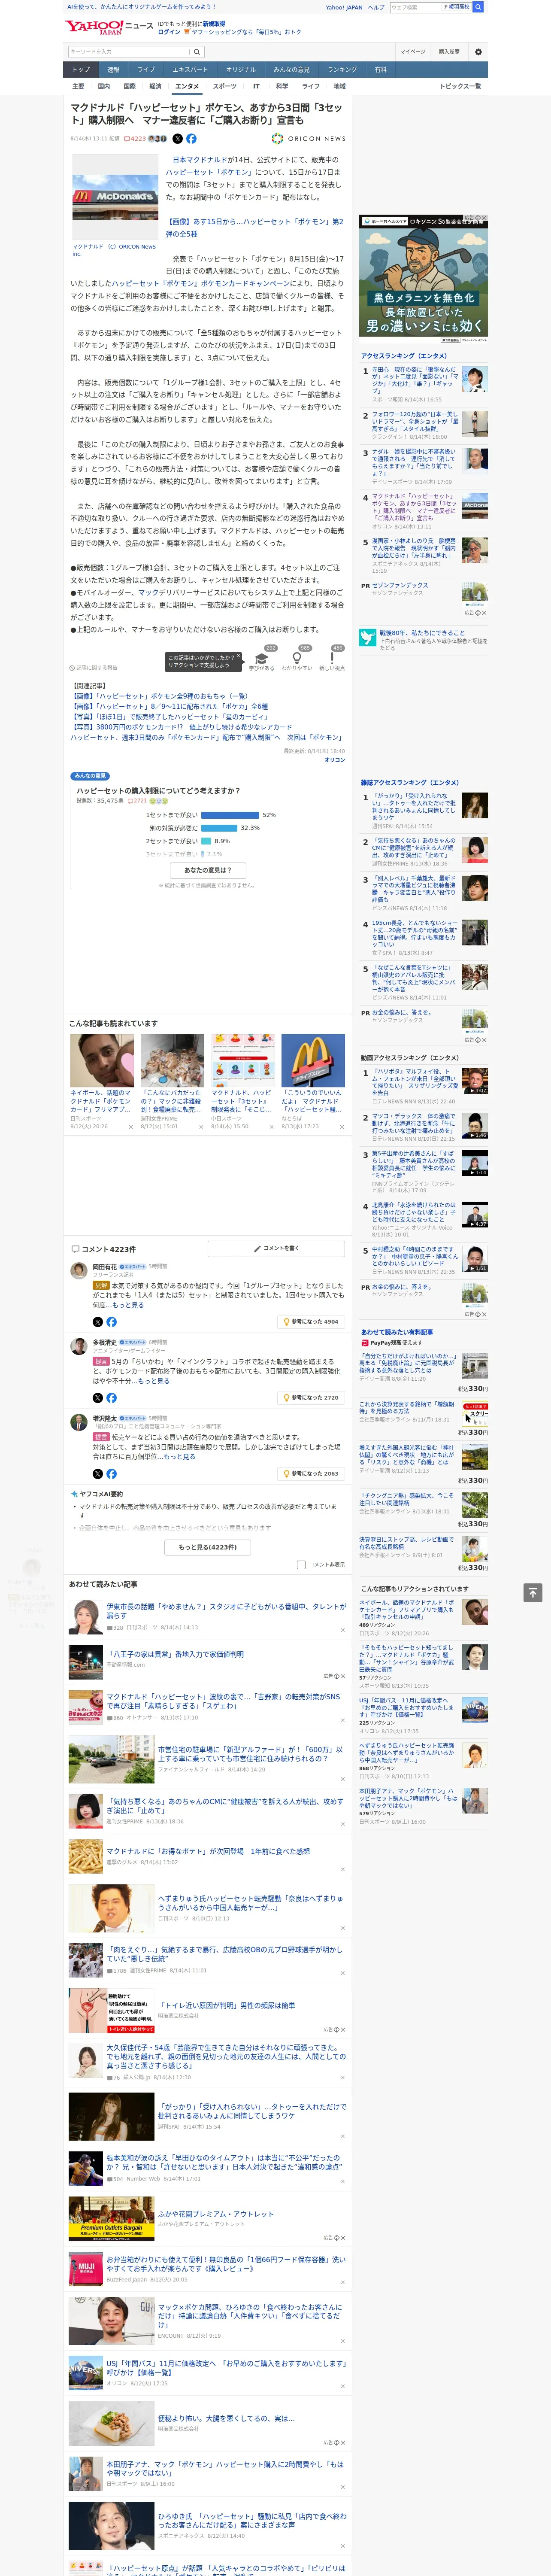Click the みんなの意見 poll badge
The image size is (551, 2576).
(x=90, y=776)
